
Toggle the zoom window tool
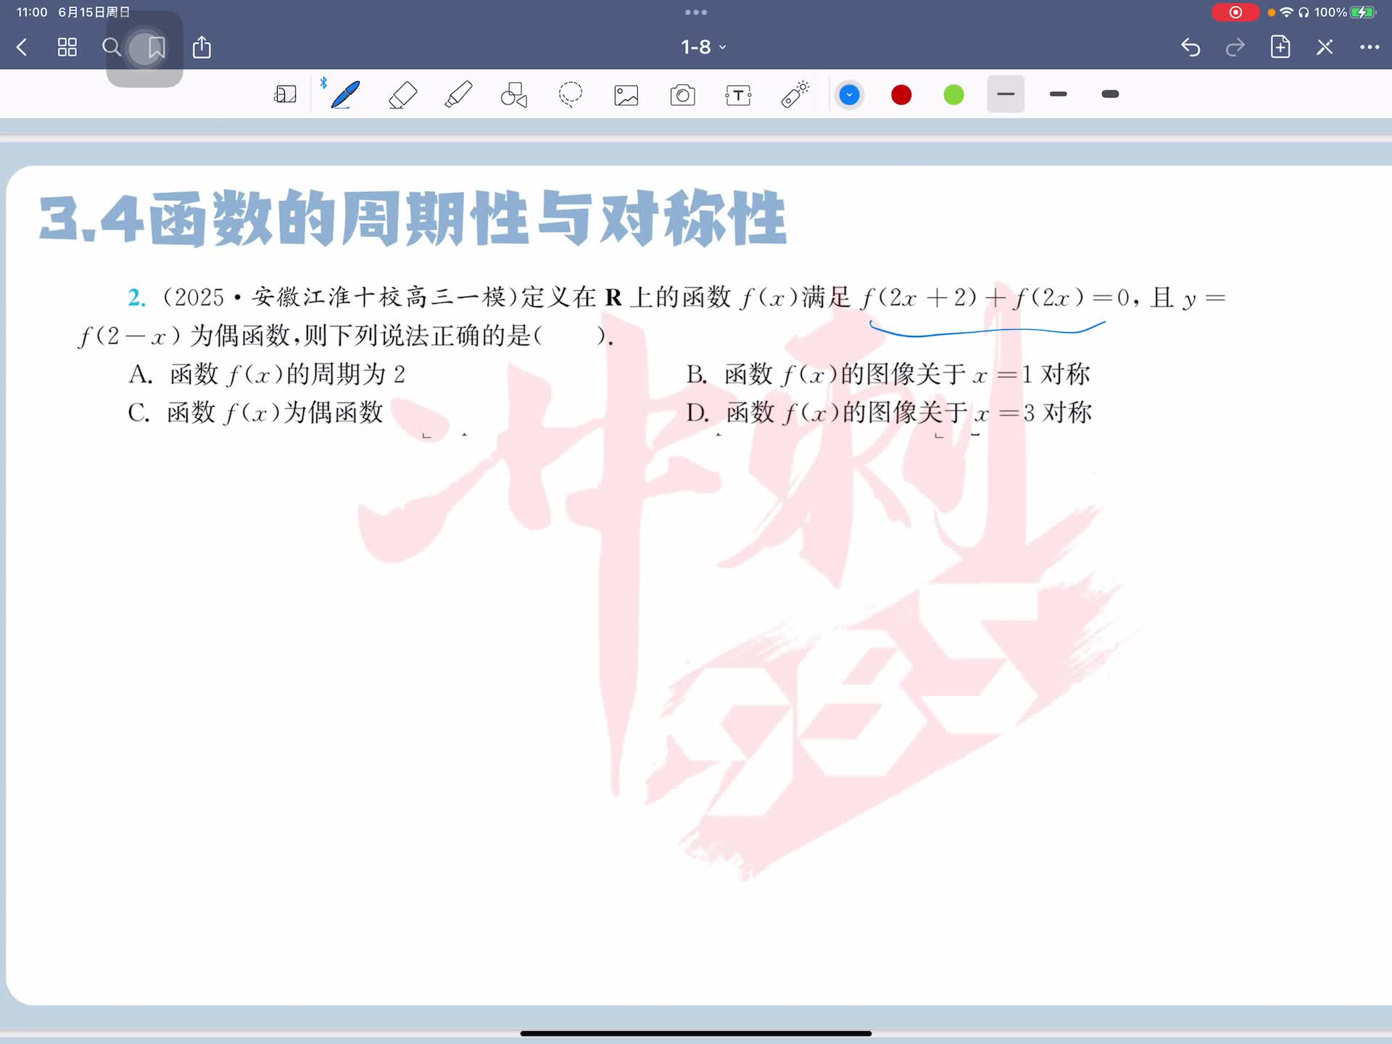285,95
